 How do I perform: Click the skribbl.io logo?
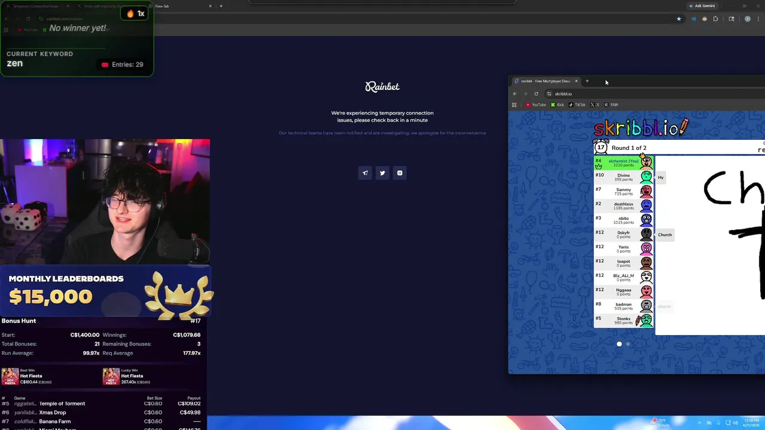pyautogui.click(x=641, y=127)
